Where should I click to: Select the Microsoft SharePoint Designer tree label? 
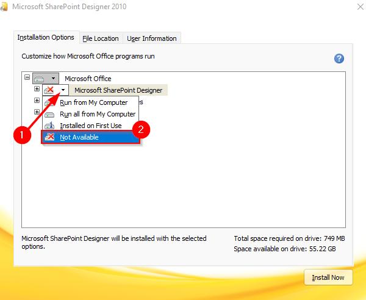coord(118,90)
